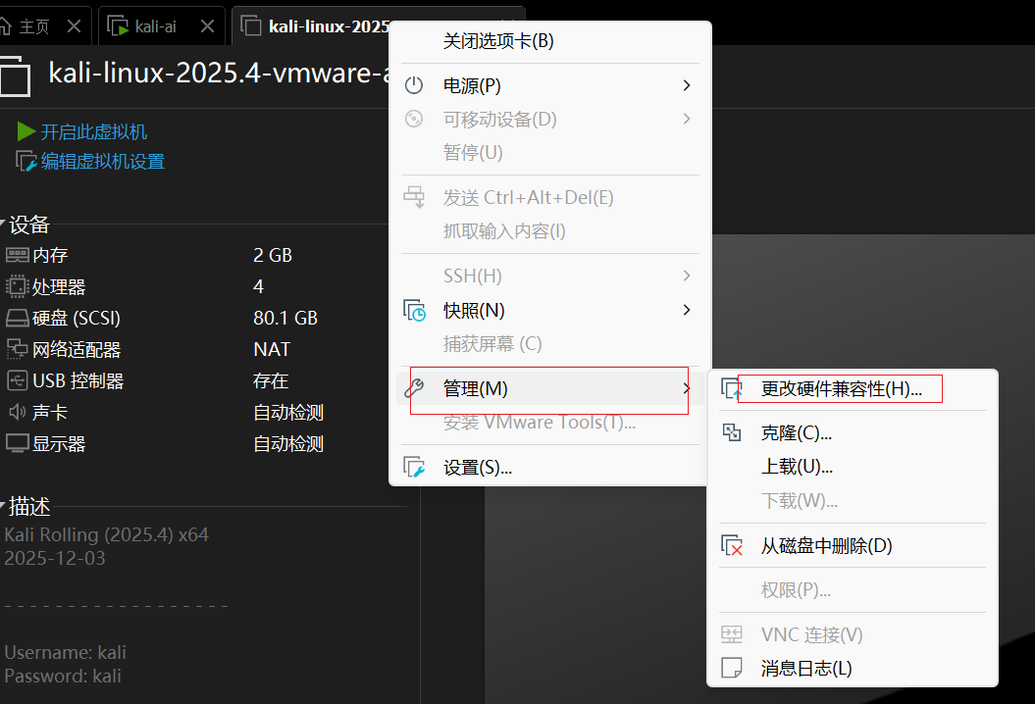
Task: Click the 网络适配器 network icon
Action: tap(17, 349)
